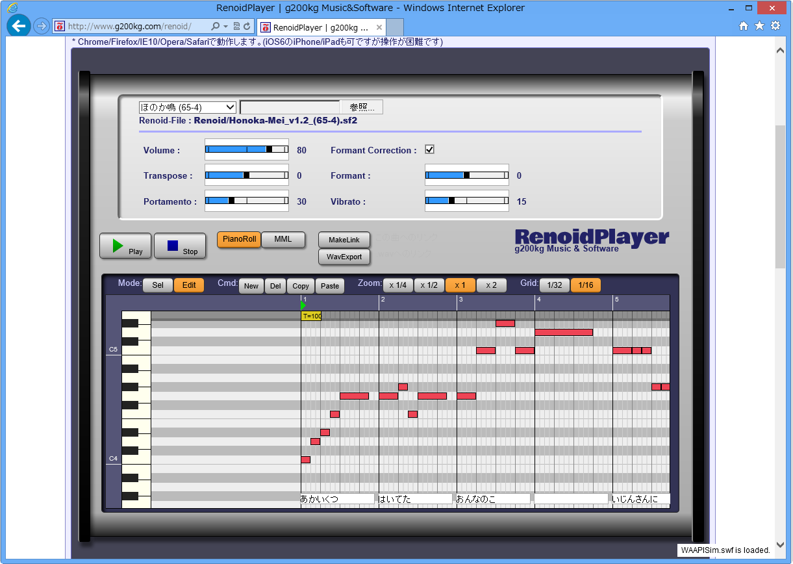
Task: Open the ほのか鳴 (65-4) voice dropdown
Action: [188, 107]
